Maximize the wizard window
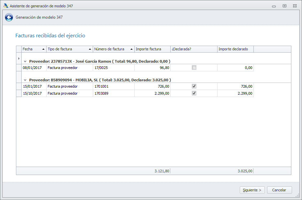This screenshot has height=200, width=302. coord(284,6)
